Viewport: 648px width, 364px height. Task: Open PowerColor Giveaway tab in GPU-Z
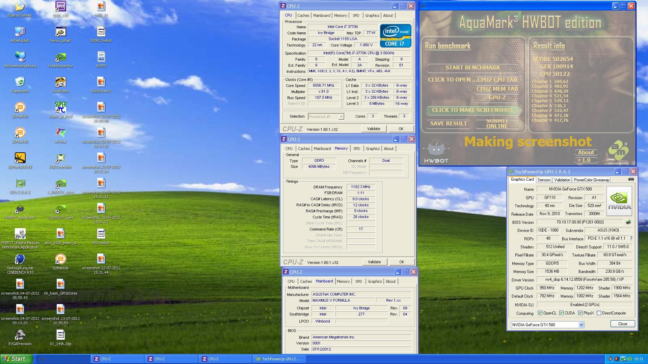click(x=591, y=180)
